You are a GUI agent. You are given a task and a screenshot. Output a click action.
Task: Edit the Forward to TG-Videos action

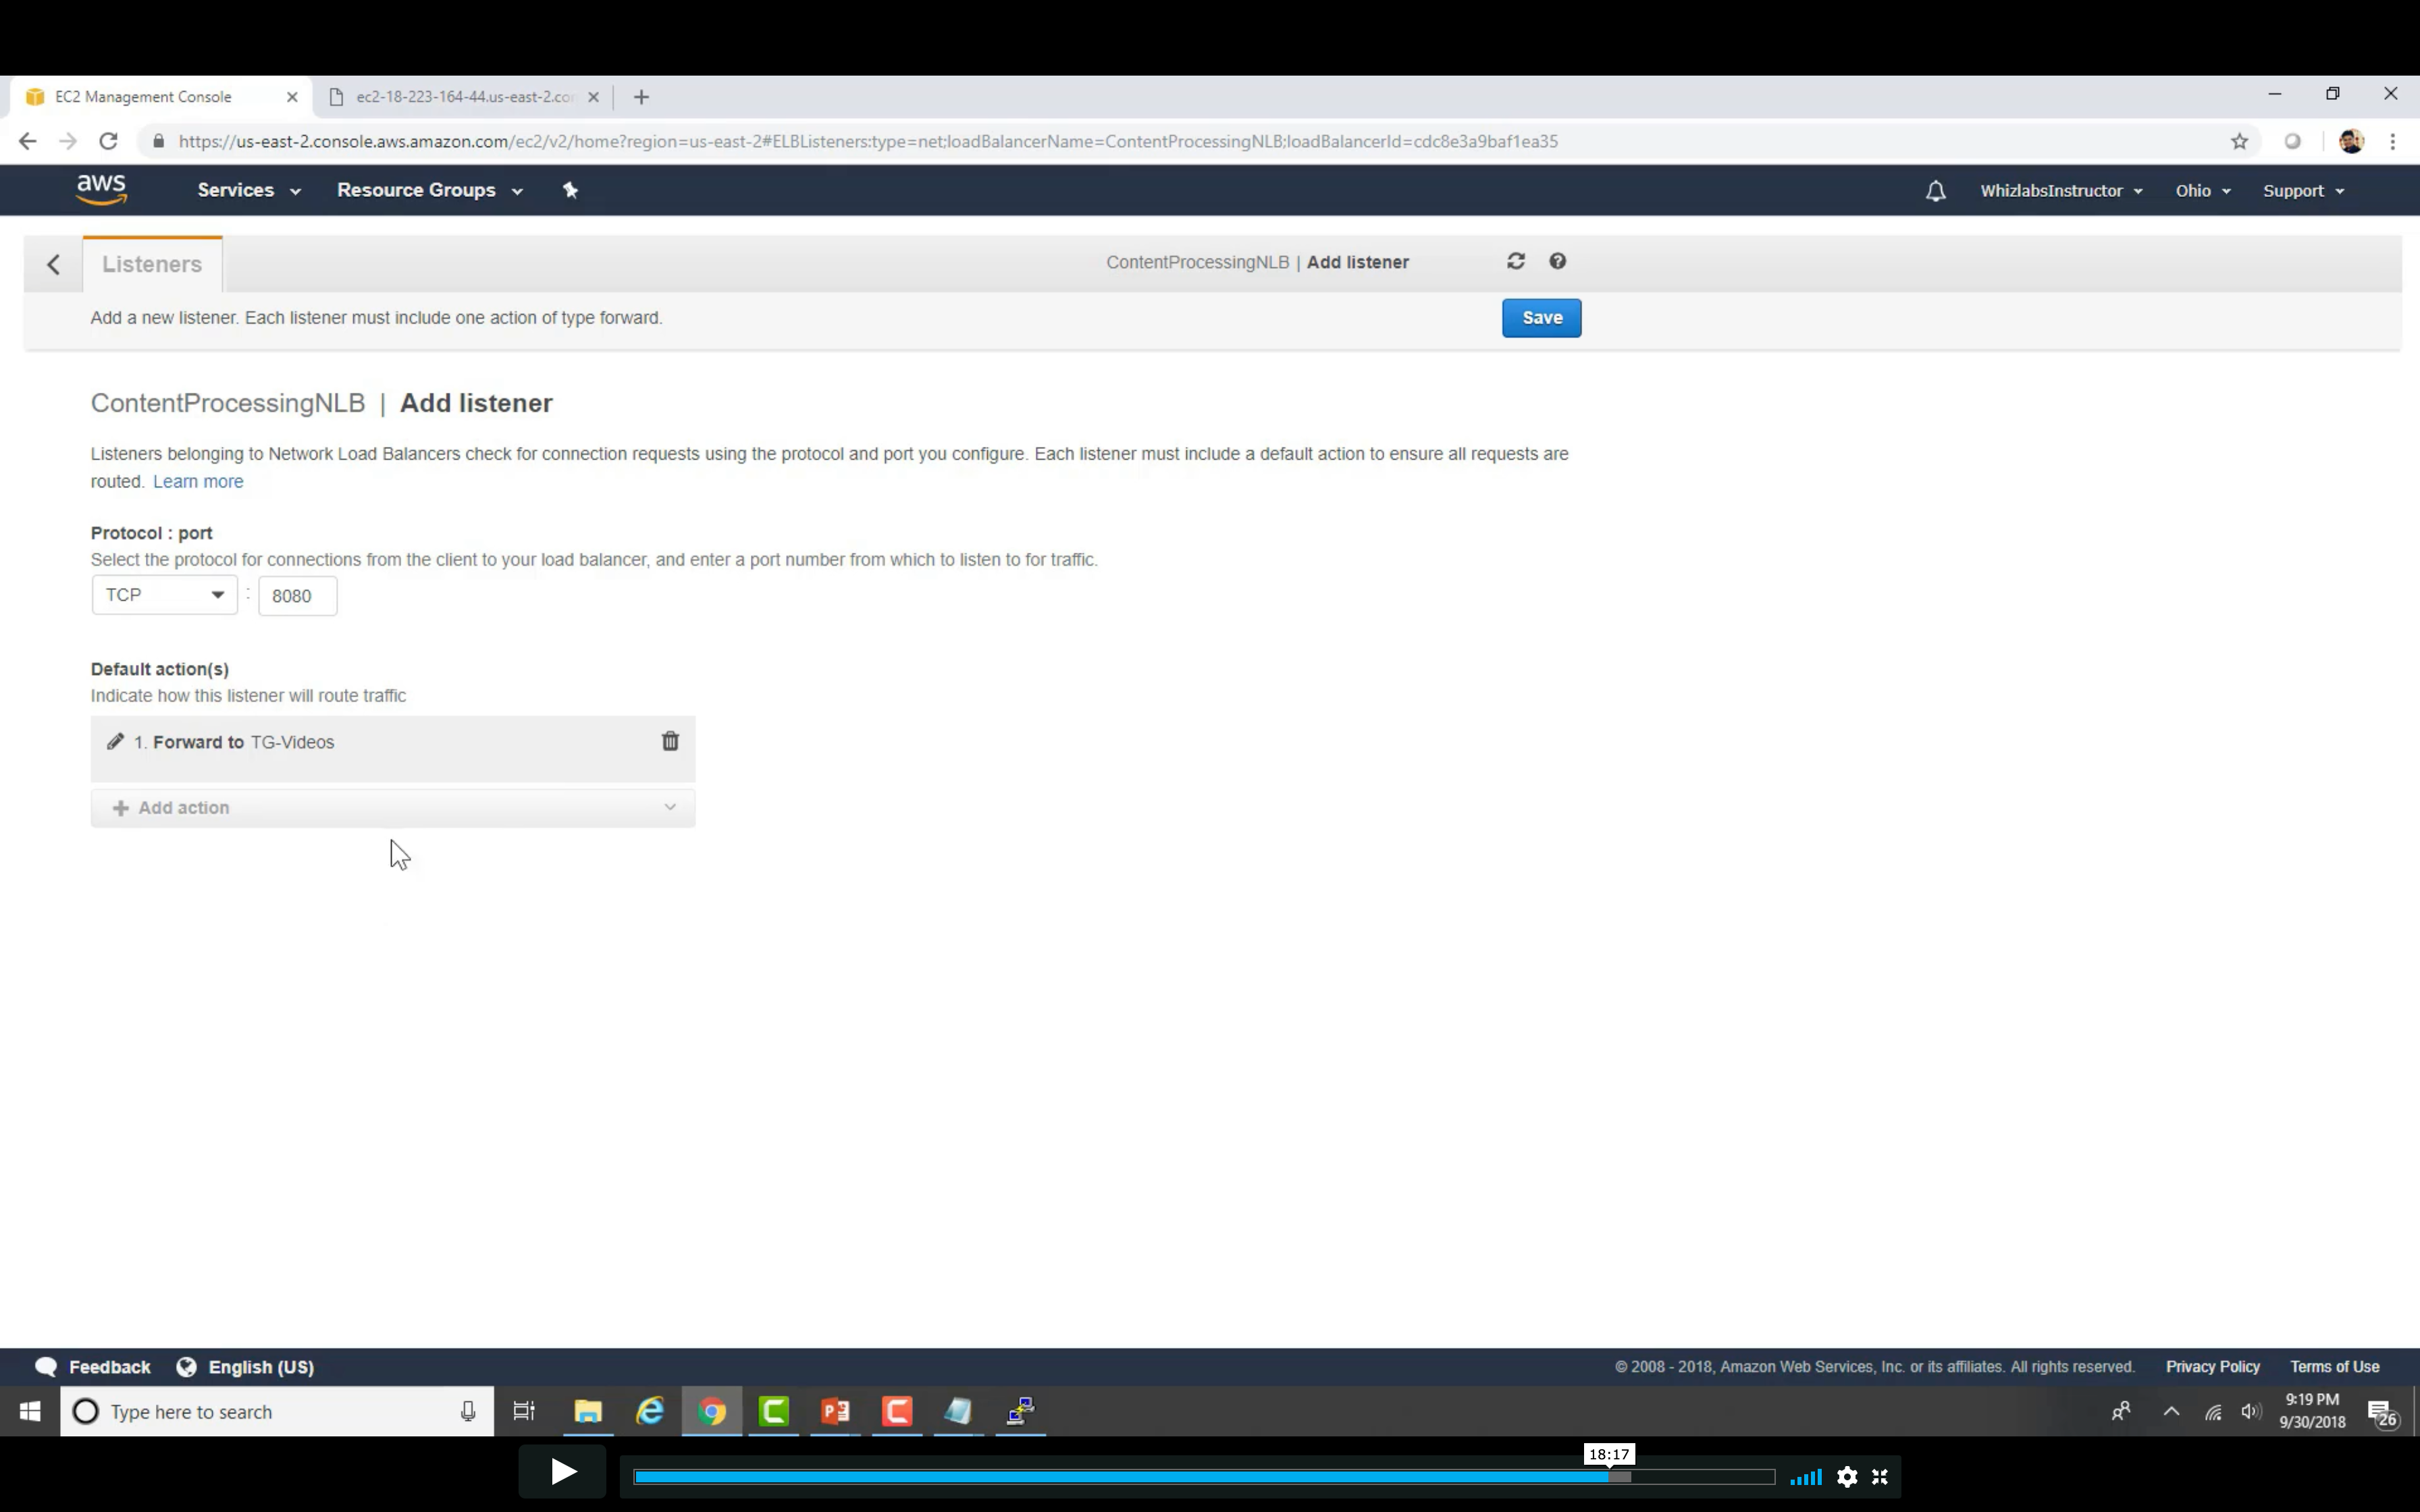115,741
